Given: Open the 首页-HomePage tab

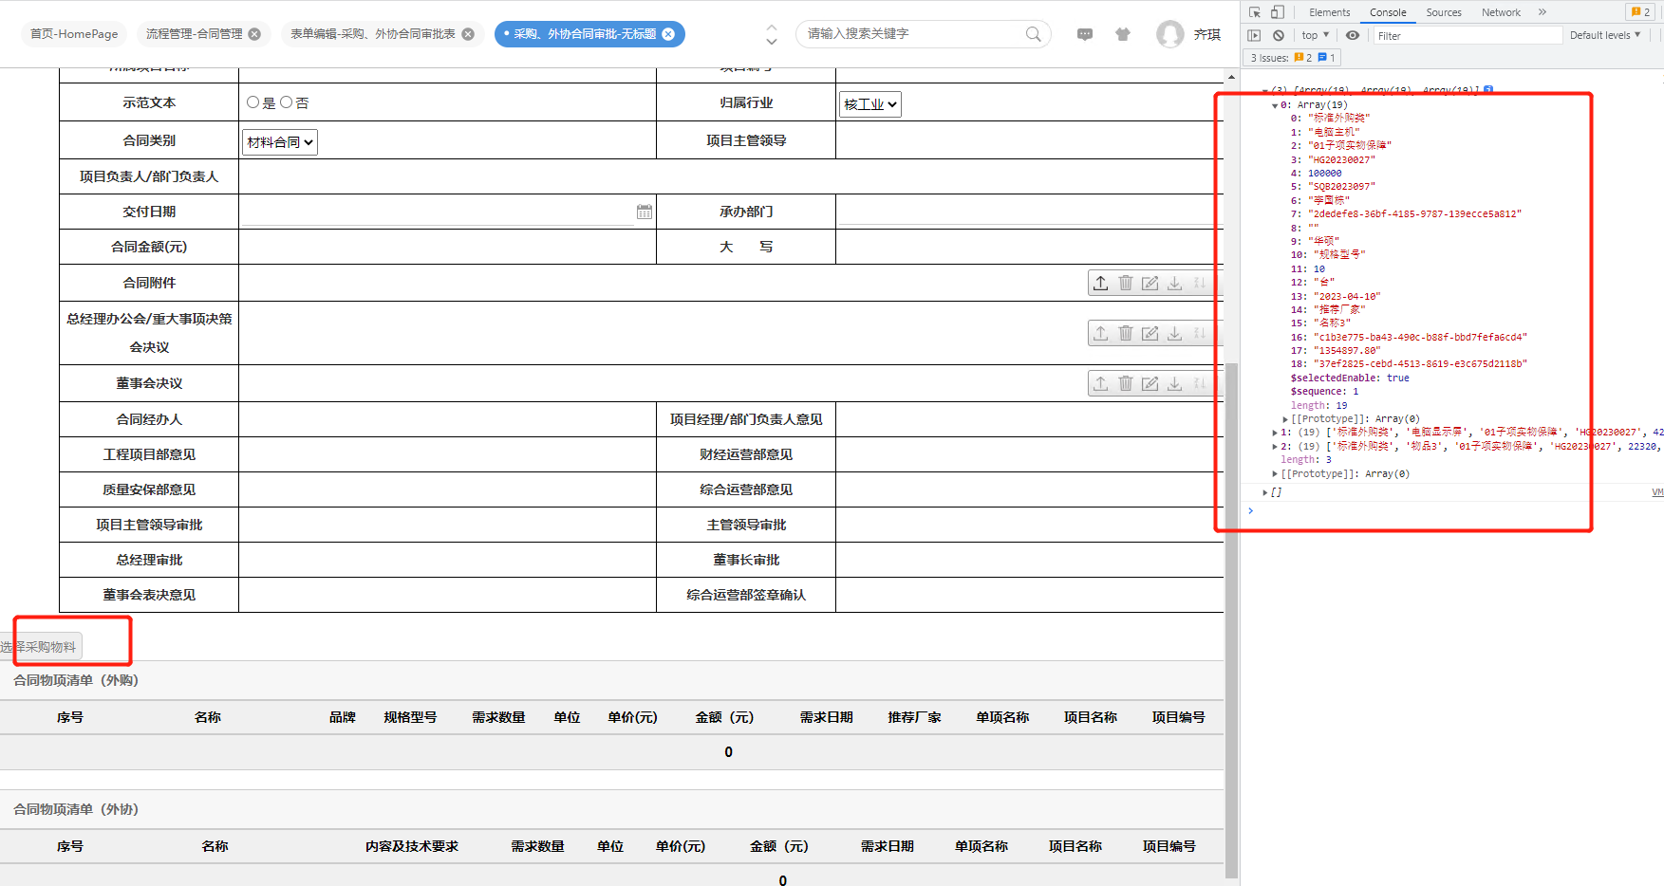Looking at the screenshot, I should (74, 34).
